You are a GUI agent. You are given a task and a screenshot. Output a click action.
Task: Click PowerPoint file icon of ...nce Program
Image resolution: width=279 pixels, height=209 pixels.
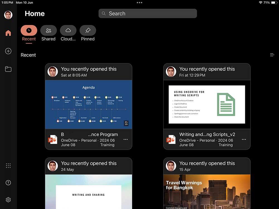(x=53, y=140)
